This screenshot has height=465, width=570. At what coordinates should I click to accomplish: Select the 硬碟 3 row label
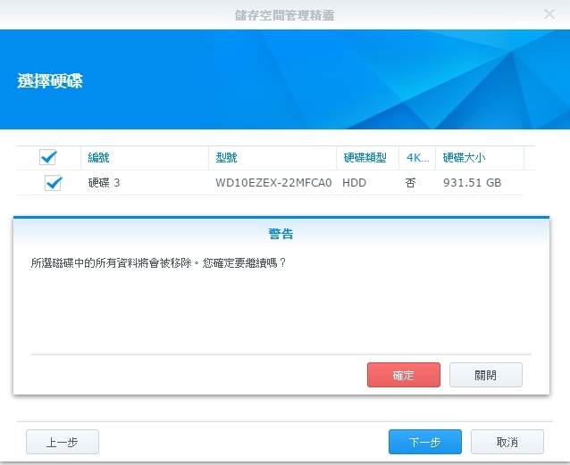coord(104,183)
